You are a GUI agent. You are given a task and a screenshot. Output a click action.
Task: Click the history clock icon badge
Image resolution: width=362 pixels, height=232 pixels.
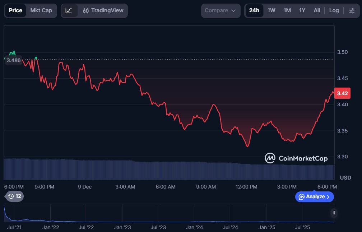click(x=14, y=196)
